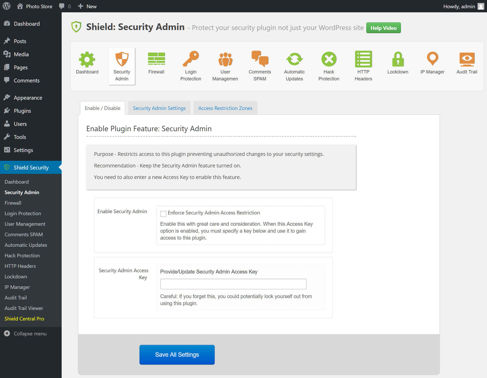The height and width of the screenshot is (378, 487).
Task: Open Hack Protection submenu link
Action: (22, 256)
